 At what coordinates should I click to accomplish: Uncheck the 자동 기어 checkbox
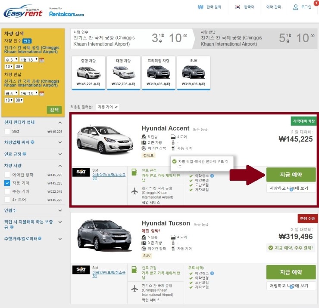[7, 183]
